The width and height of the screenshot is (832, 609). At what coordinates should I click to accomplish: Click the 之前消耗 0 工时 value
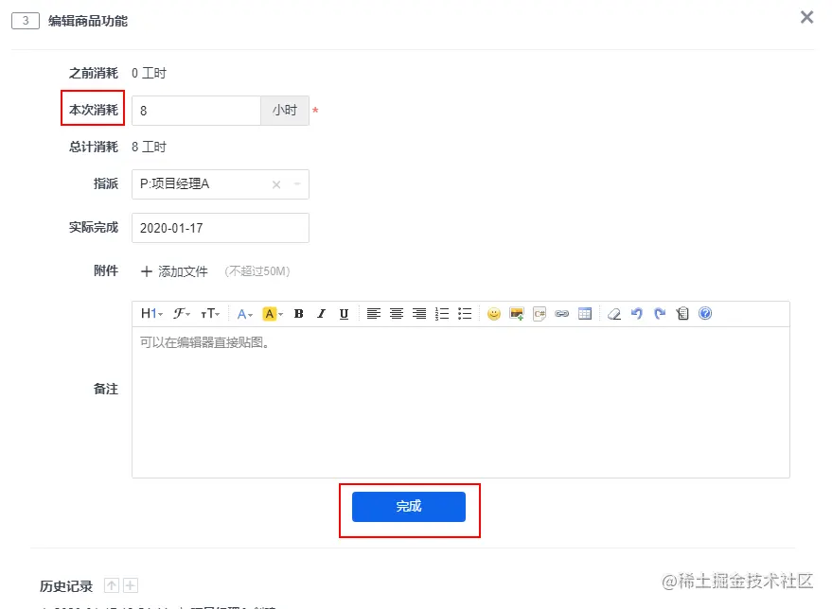150,73
